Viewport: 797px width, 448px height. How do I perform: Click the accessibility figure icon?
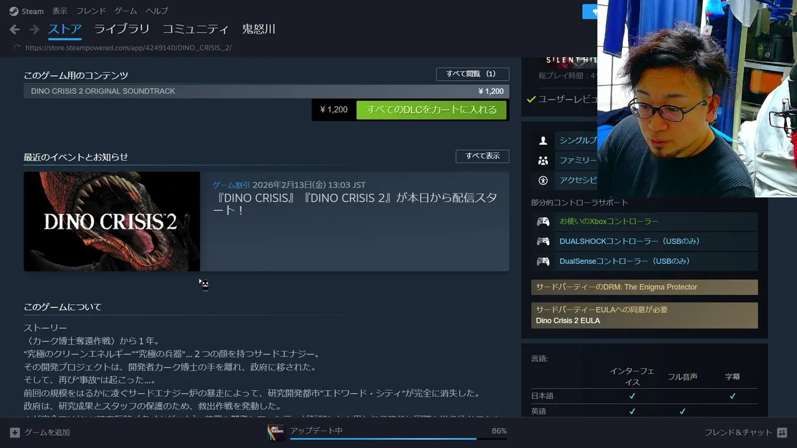point(543,180)
